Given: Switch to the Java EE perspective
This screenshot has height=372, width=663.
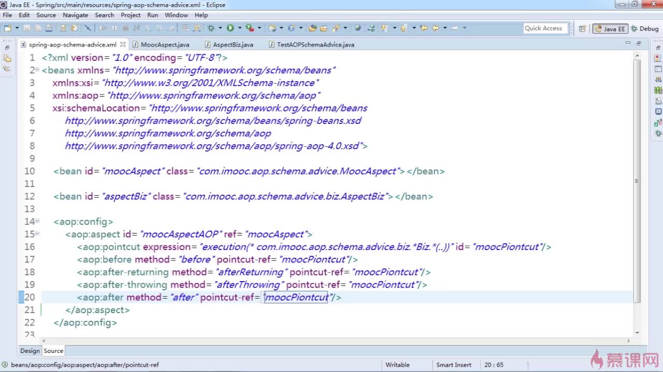Looking at the screenshot, I should [x=611, y=29].
